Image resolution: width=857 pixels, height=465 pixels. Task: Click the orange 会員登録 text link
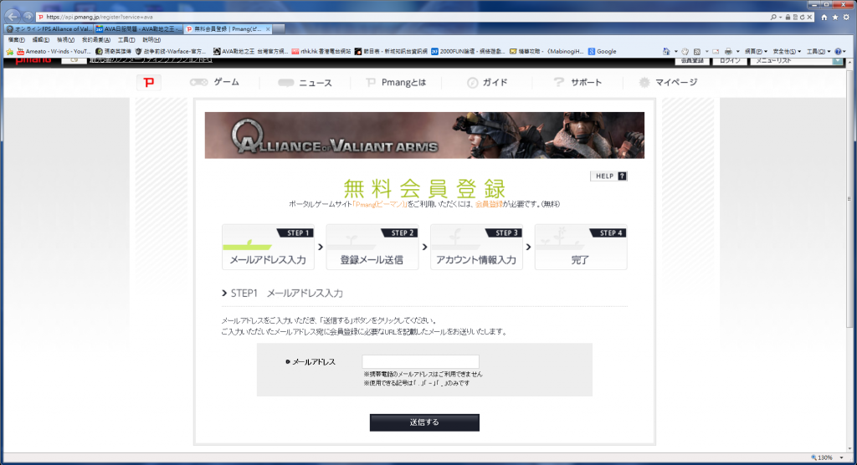point(489,204)
